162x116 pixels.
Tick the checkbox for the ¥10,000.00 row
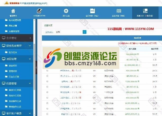click(47, 71)
